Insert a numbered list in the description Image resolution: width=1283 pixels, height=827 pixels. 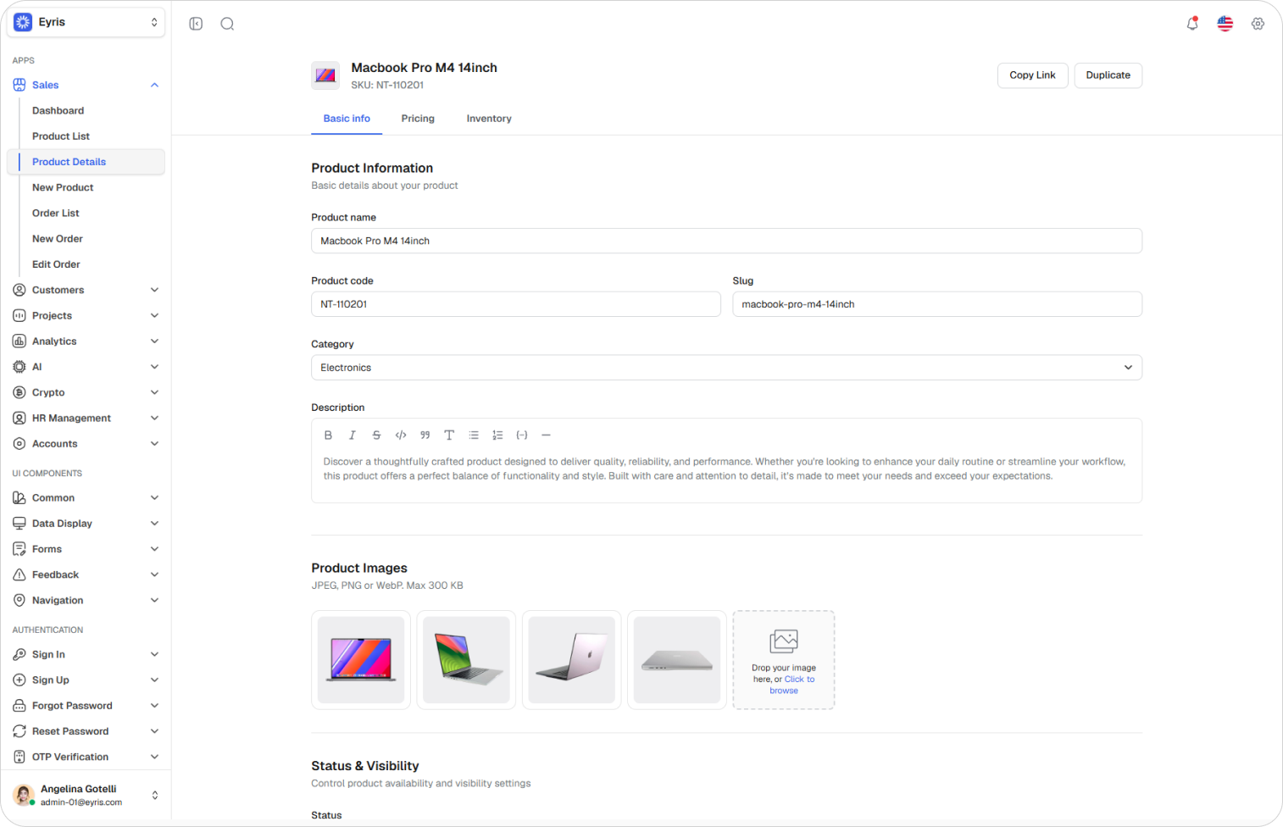(x=497, y=436)
